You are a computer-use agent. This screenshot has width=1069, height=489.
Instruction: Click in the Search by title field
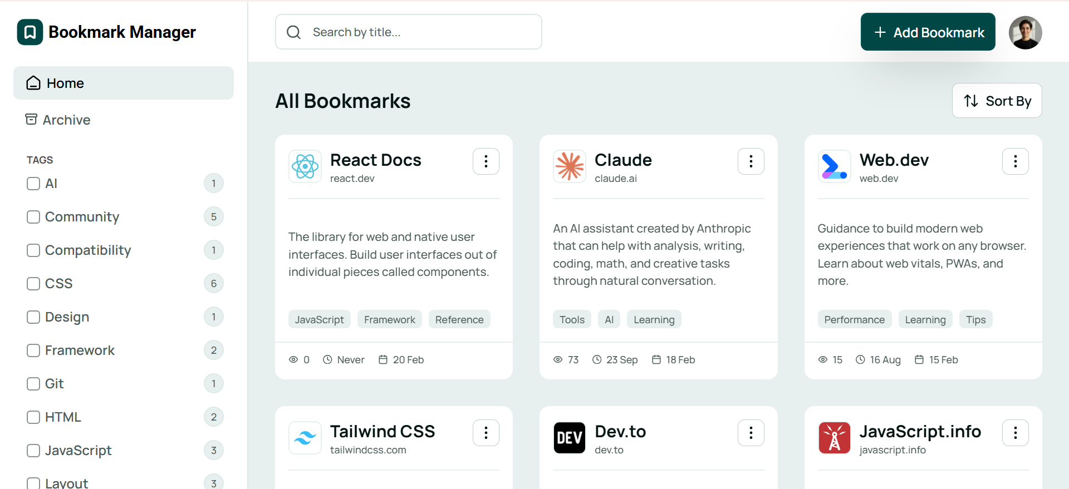coord(409,32)
